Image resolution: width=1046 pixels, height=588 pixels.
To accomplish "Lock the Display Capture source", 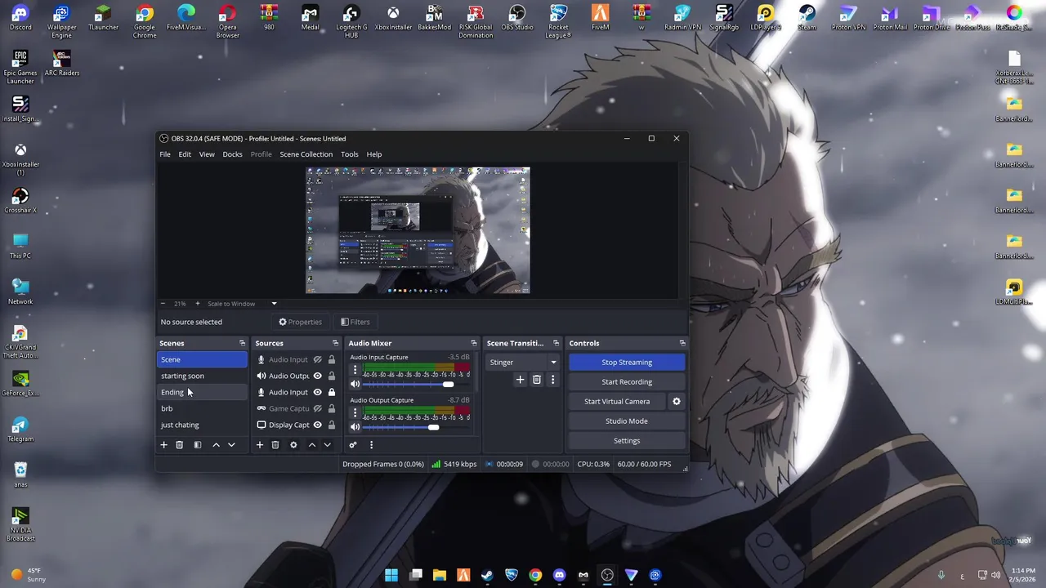I will [332, 425].
